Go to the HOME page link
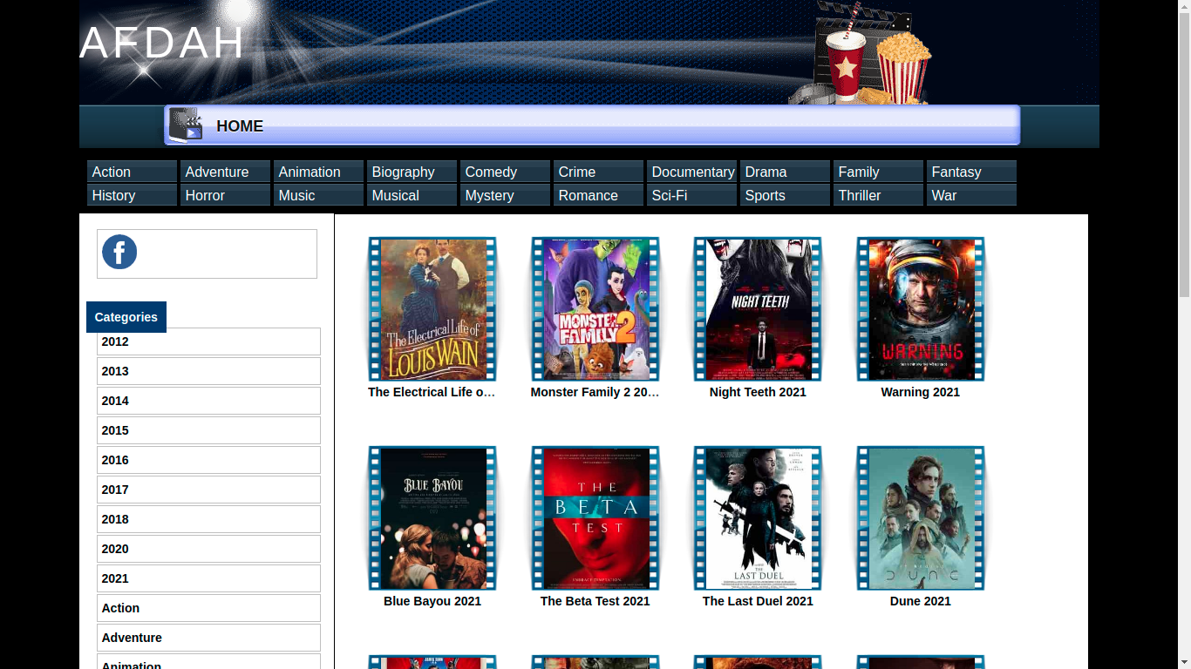 (240, 126)
